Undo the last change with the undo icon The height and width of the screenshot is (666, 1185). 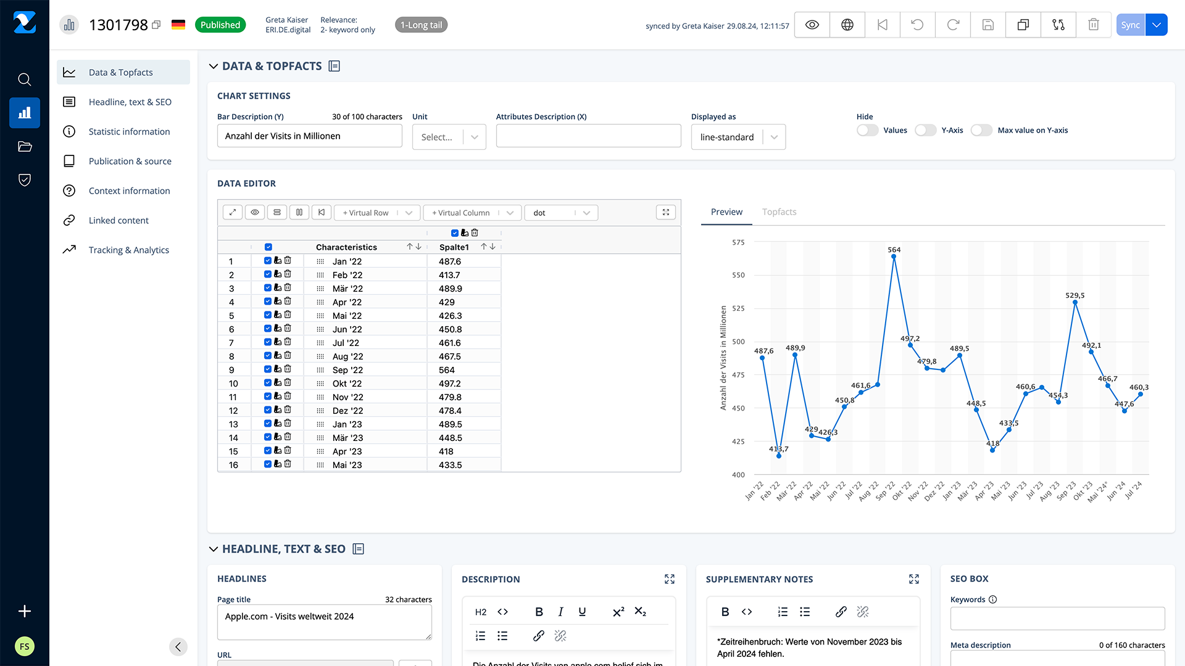coord(917,25)
